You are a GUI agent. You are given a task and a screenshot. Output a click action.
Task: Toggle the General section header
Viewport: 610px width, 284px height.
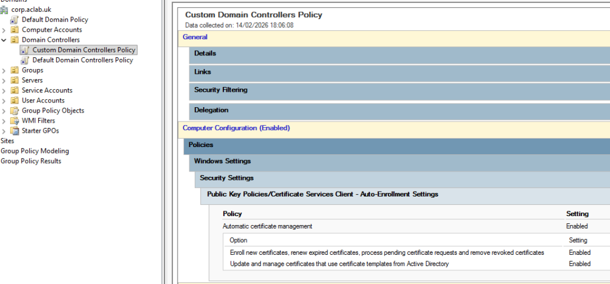195,37
